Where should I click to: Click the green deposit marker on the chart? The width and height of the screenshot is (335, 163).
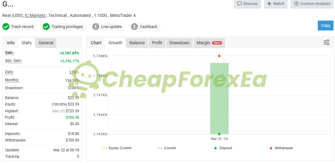click(x=219, y=134)
